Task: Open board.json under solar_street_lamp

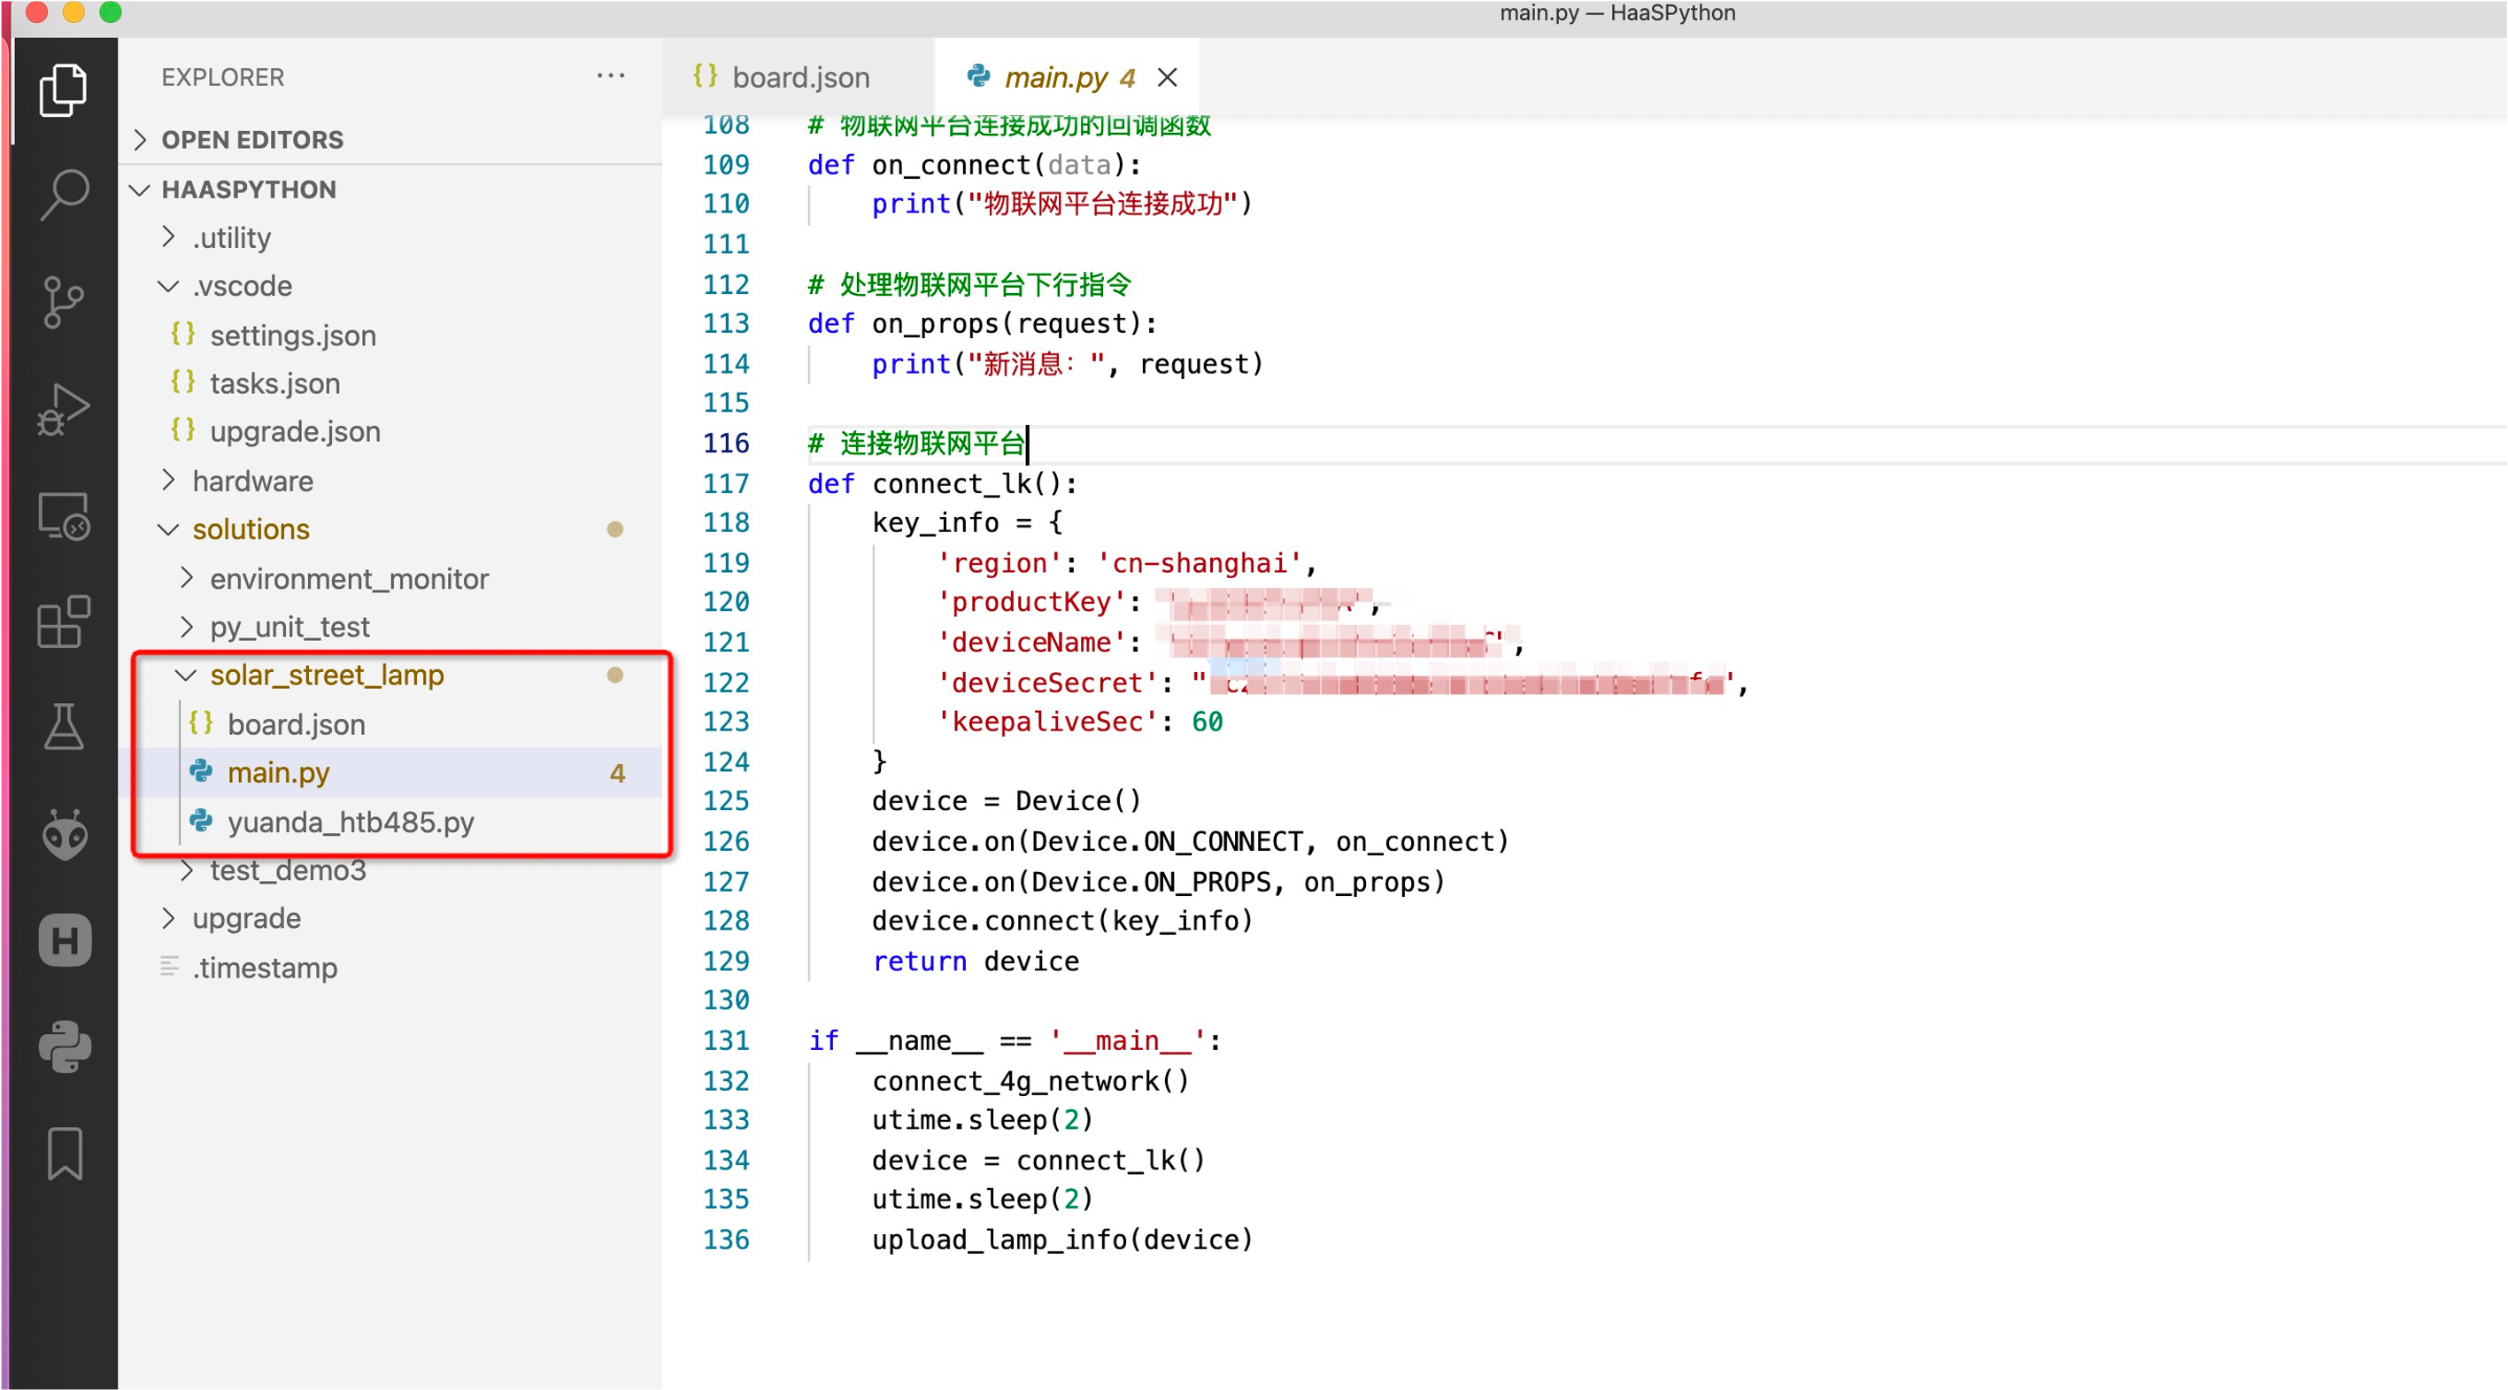Action: coord(390,724)
